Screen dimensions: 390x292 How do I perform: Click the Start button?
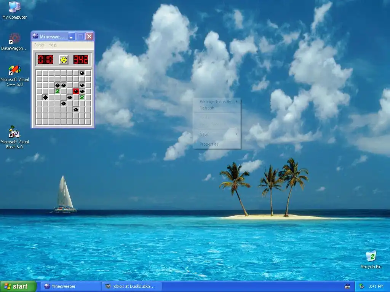(x=18, y=286)
